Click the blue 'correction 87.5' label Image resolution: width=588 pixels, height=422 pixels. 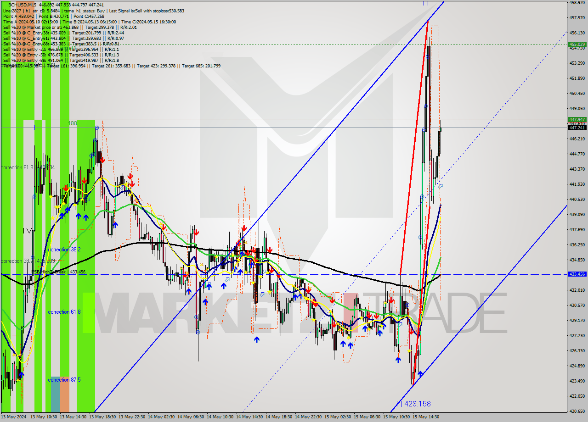pyautogui.click(x=64, y=380)
